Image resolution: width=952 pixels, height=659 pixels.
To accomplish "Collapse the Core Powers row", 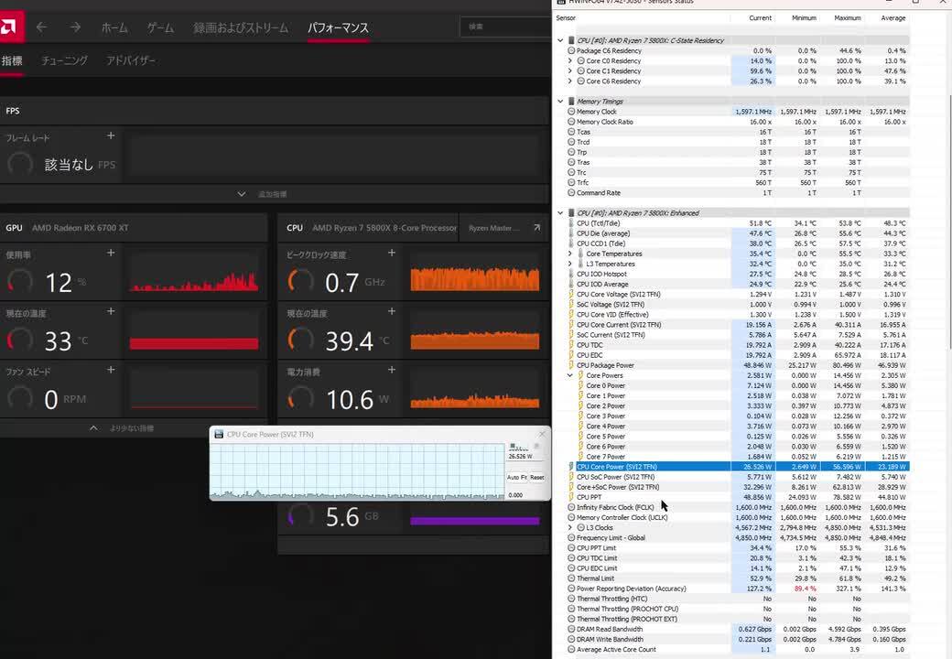I will [x=570, y=375].
